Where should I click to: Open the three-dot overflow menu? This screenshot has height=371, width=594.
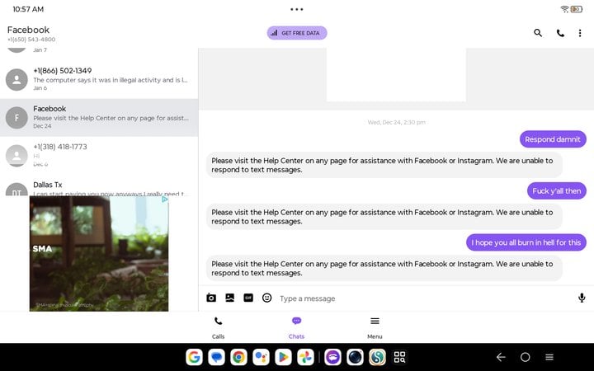[x=580, y=33]
